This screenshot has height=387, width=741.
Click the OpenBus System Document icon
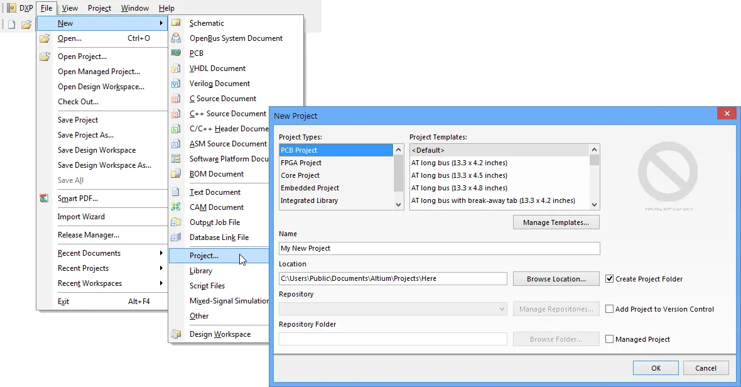click(x=176, y=38)
